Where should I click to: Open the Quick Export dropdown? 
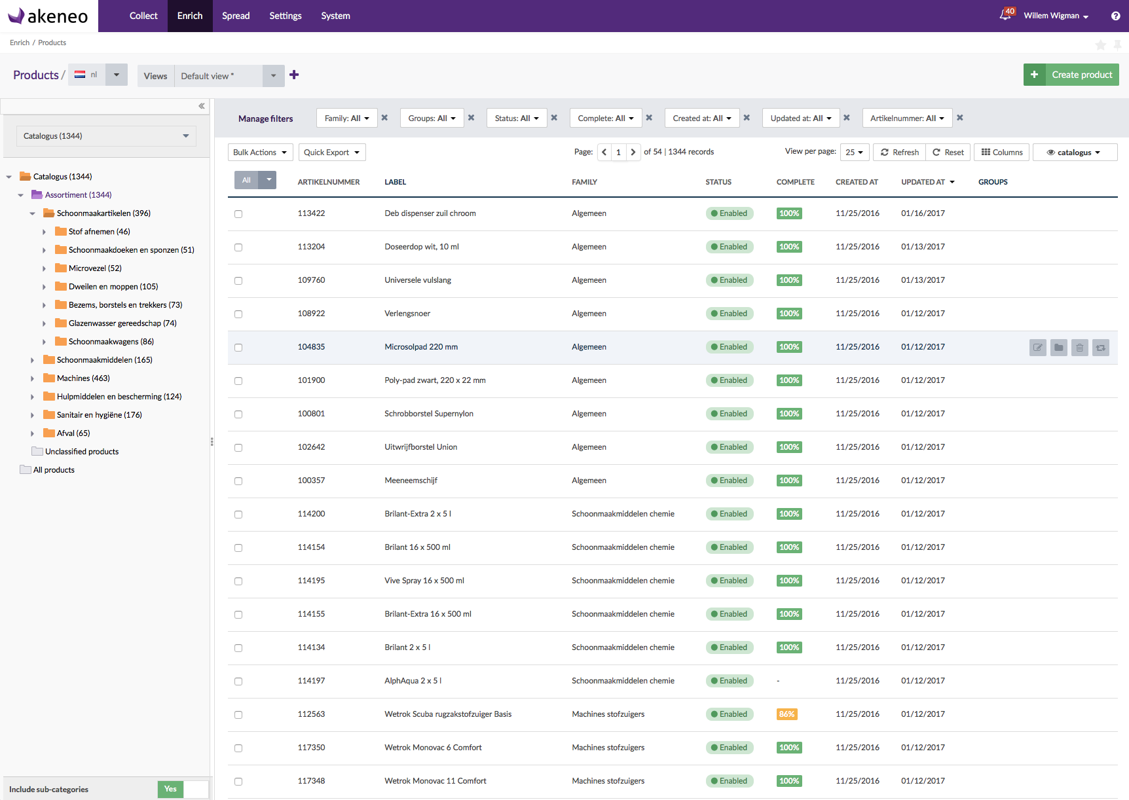pos(332,153)
